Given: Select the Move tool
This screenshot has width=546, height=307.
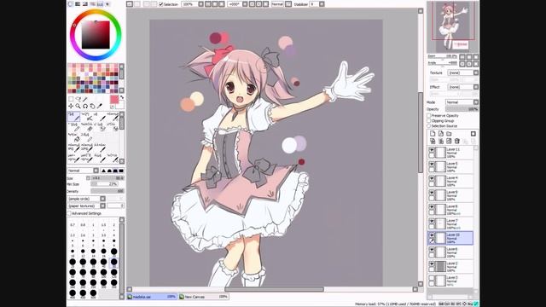Looking at the screenshot, I should coord(71,106).
